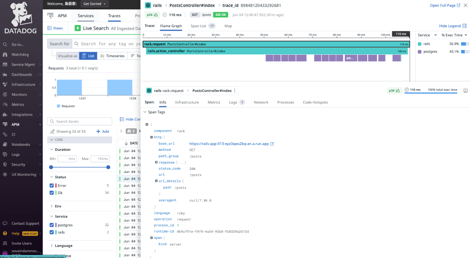Expand the Env facet

click(52, 206)
